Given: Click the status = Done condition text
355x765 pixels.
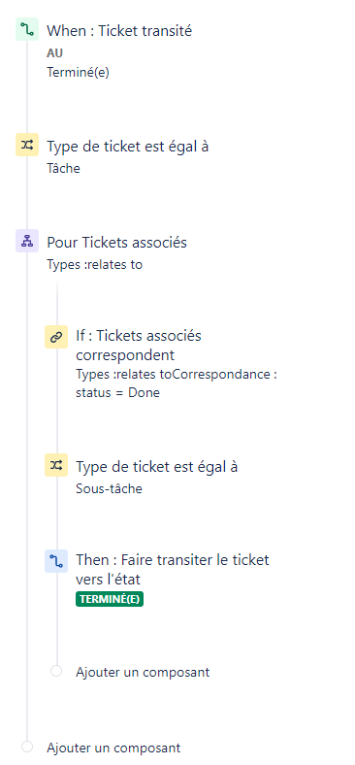Looking at the screenshot, I should pos(117,392).
